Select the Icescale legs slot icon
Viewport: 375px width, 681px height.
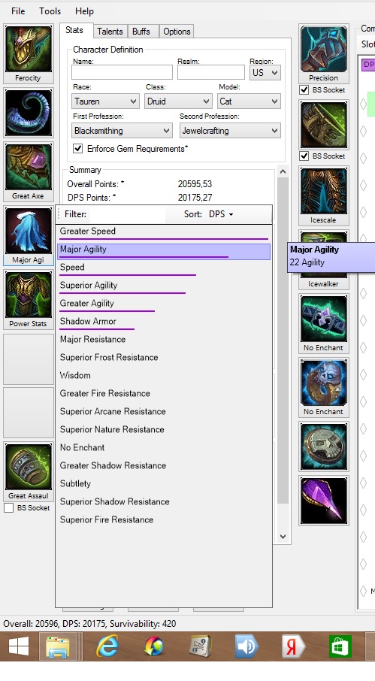click(323, 191)
